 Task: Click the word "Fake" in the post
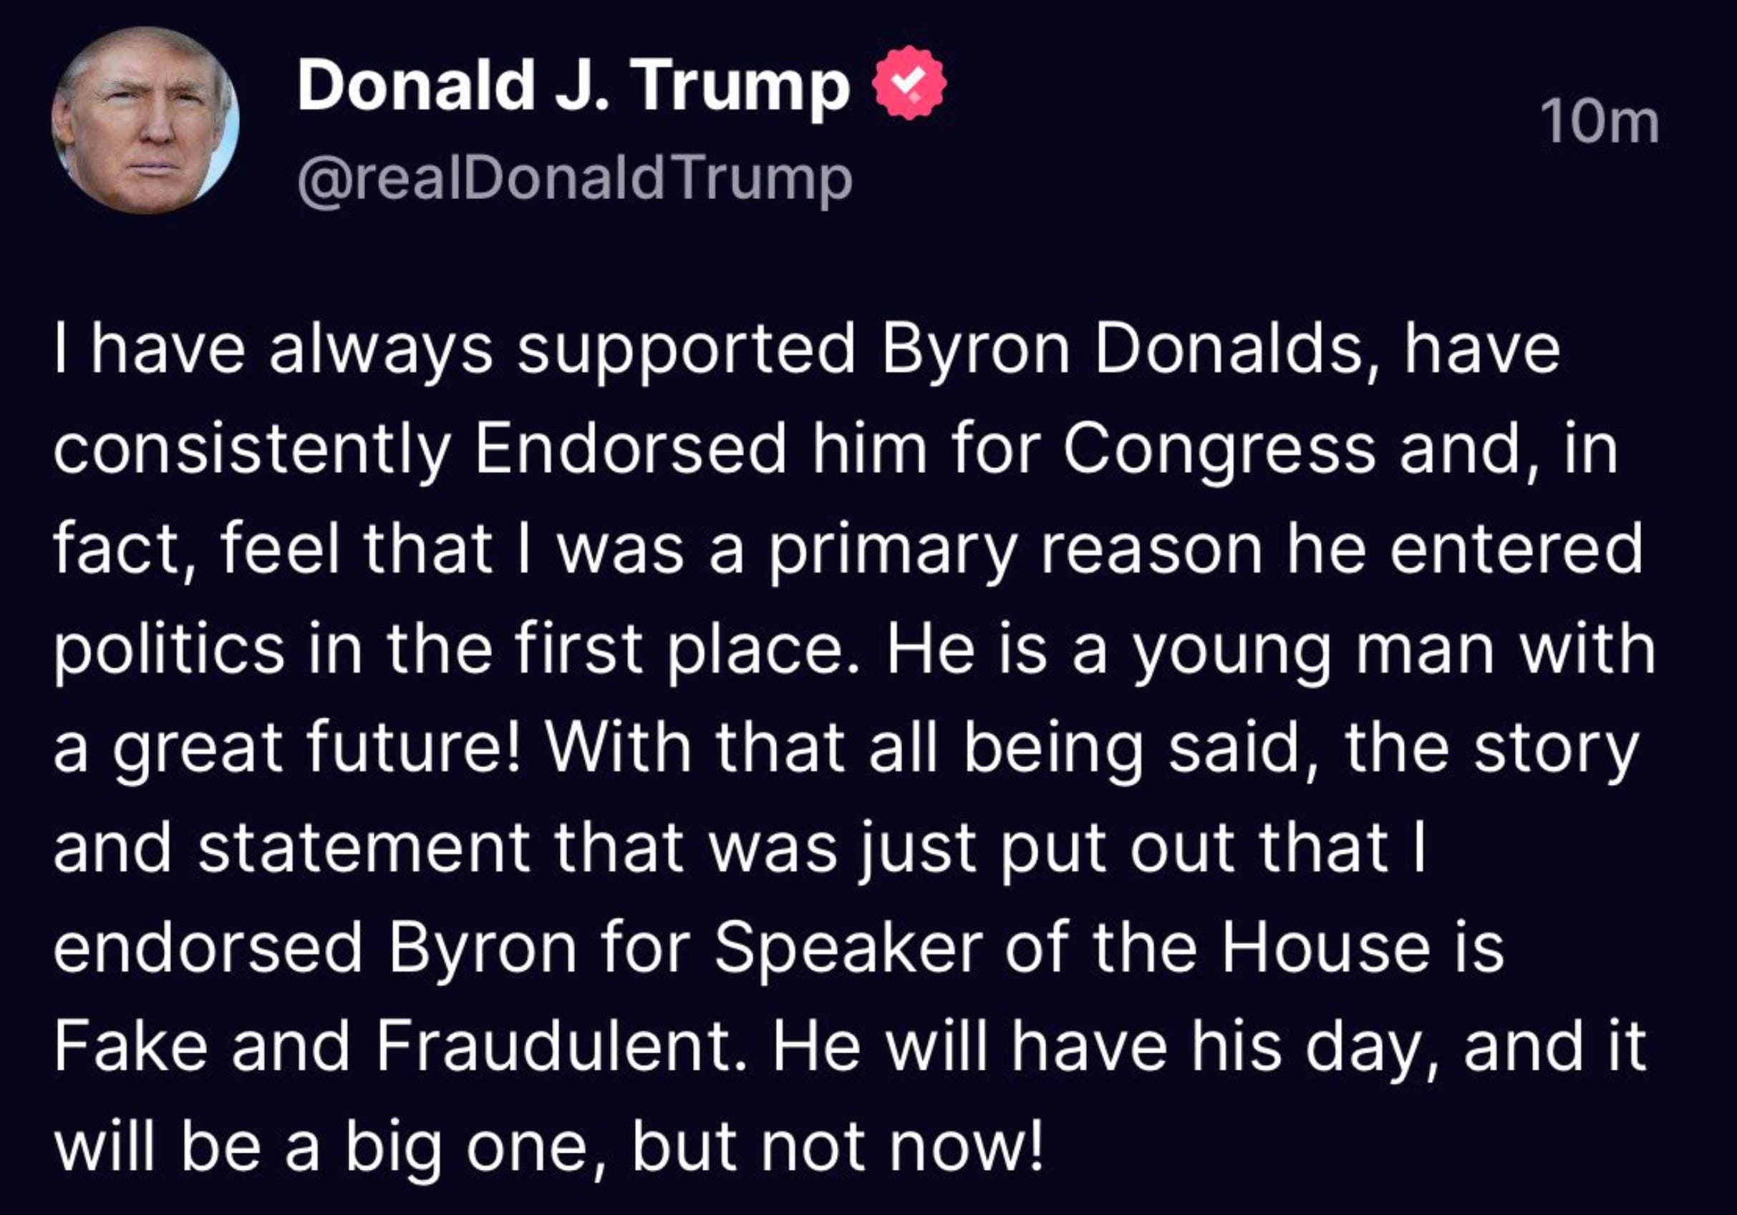[x=131, y=1047]
